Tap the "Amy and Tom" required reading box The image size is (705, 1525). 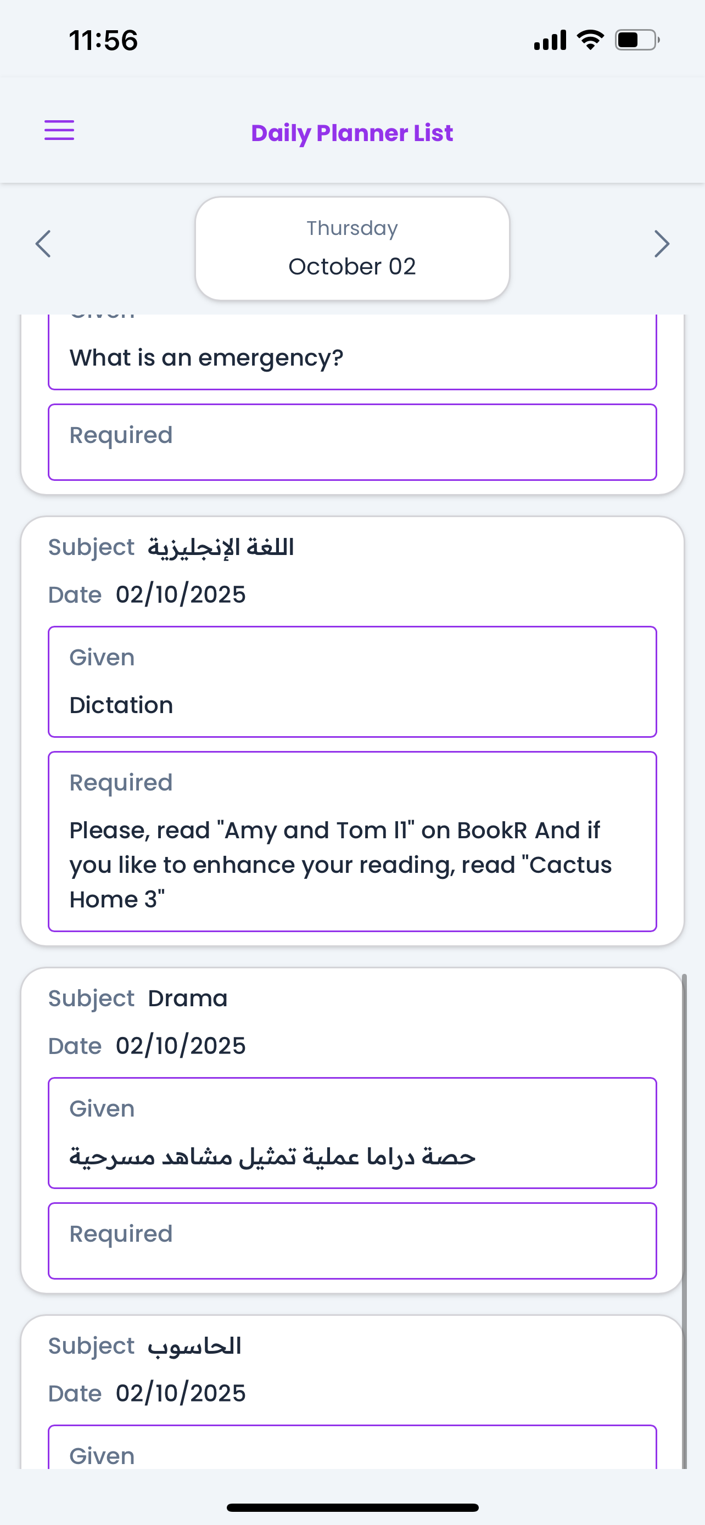point(352,841)
